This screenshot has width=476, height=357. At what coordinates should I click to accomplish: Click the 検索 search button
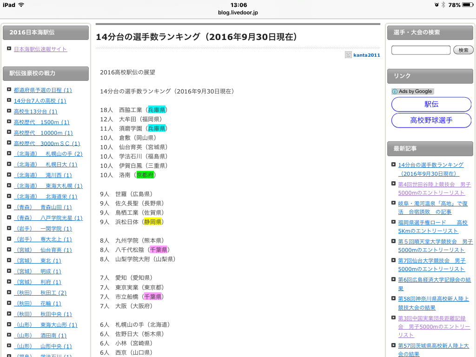463,50
